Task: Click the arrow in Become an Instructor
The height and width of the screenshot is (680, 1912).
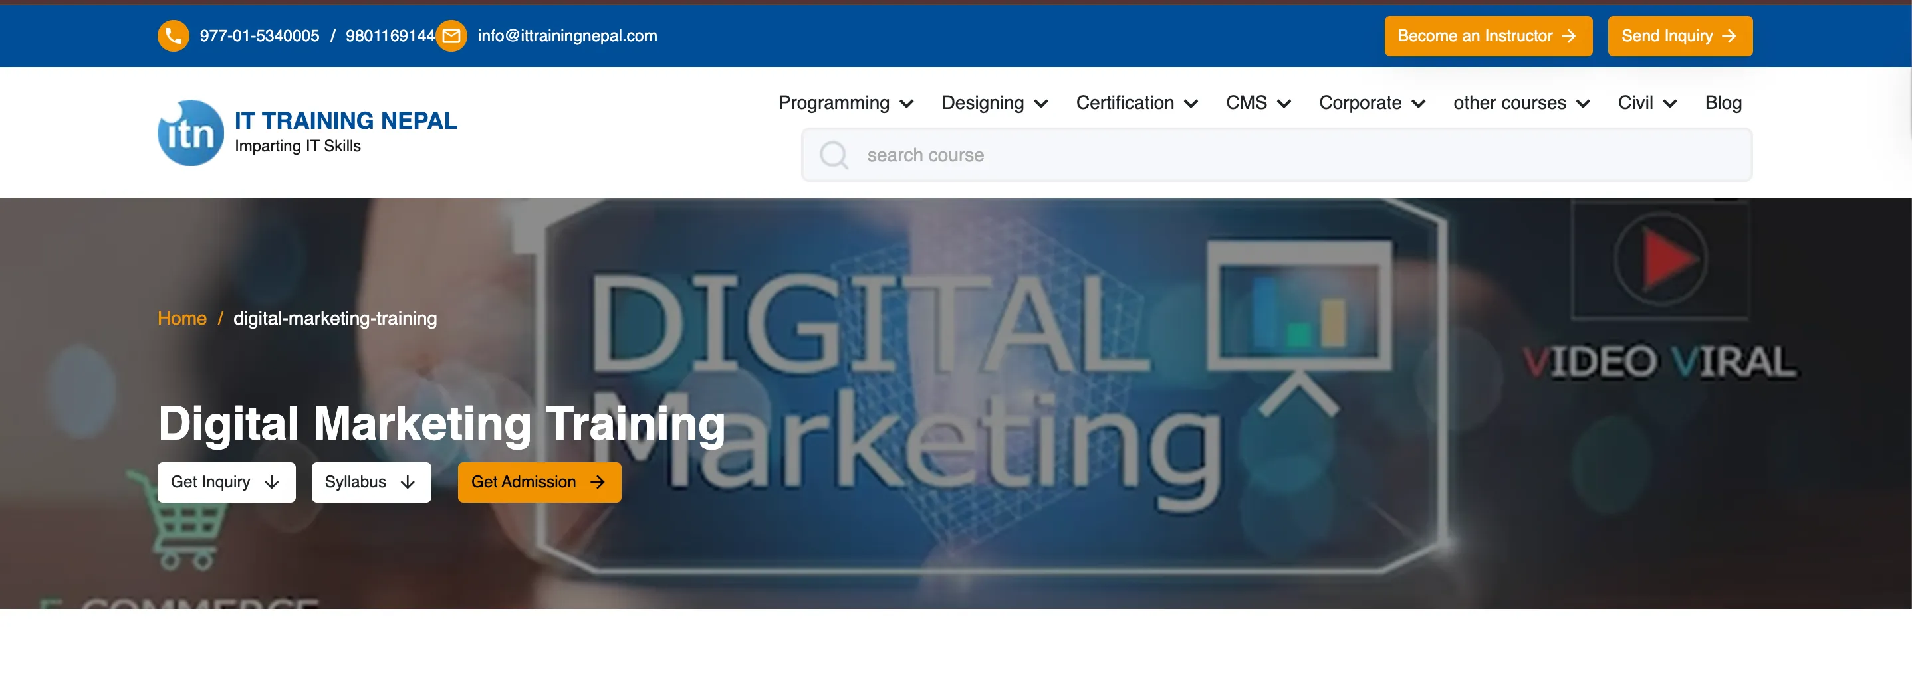Action: click(1568, 36)
